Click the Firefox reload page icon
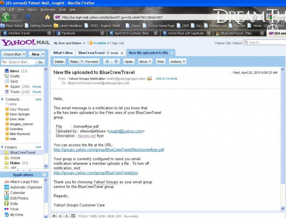The width and height of the screenshot is (286, 218). pyautogui.click(x=28, y=17)
